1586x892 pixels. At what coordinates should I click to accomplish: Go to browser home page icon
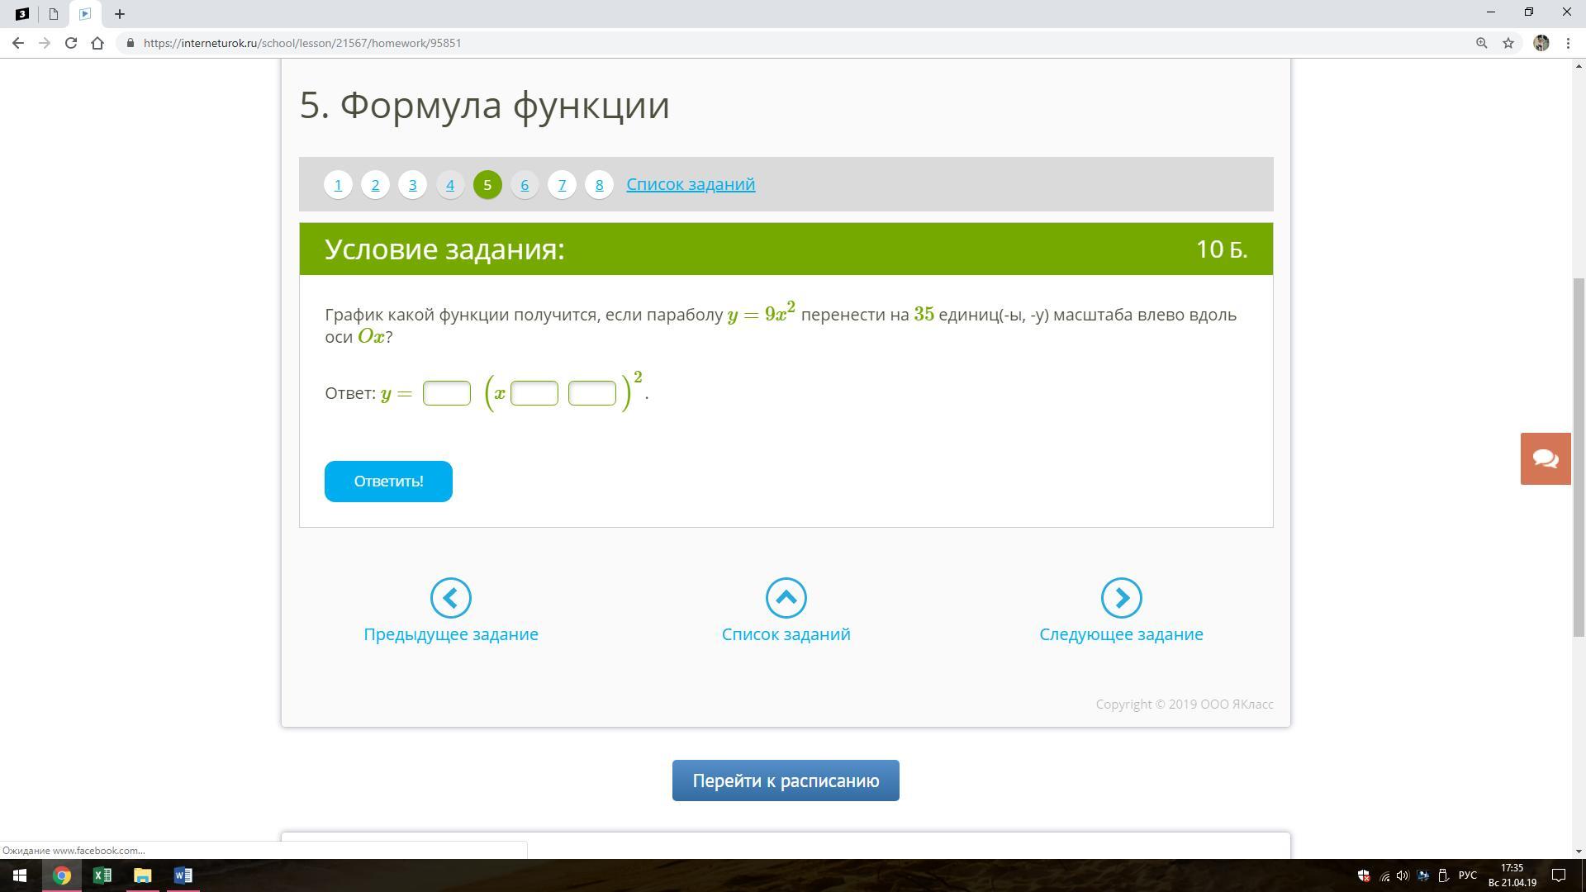pyautogui.click(x=97, y=43)
